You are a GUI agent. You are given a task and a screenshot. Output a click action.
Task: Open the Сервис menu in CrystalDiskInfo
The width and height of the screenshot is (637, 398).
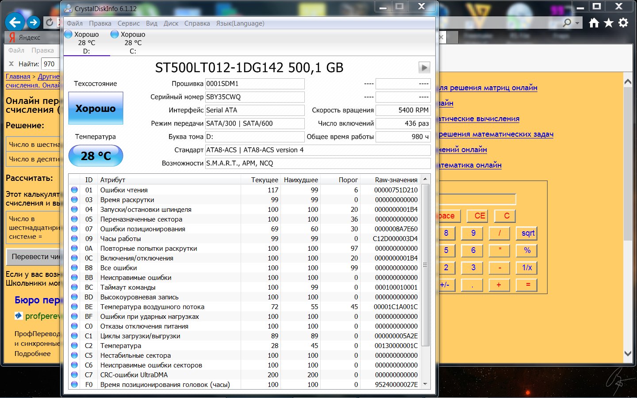(129, 23)
